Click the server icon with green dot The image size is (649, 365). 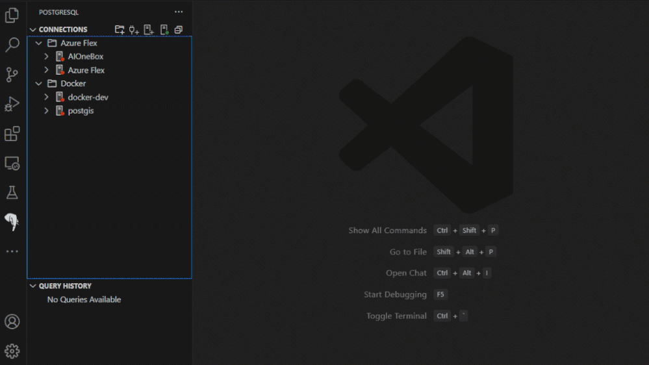164,29
